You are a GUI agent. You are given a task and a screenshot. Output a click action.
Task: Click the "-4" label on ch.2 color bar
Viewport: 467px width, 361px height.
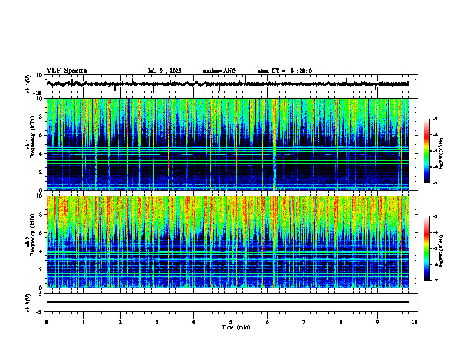435,232
